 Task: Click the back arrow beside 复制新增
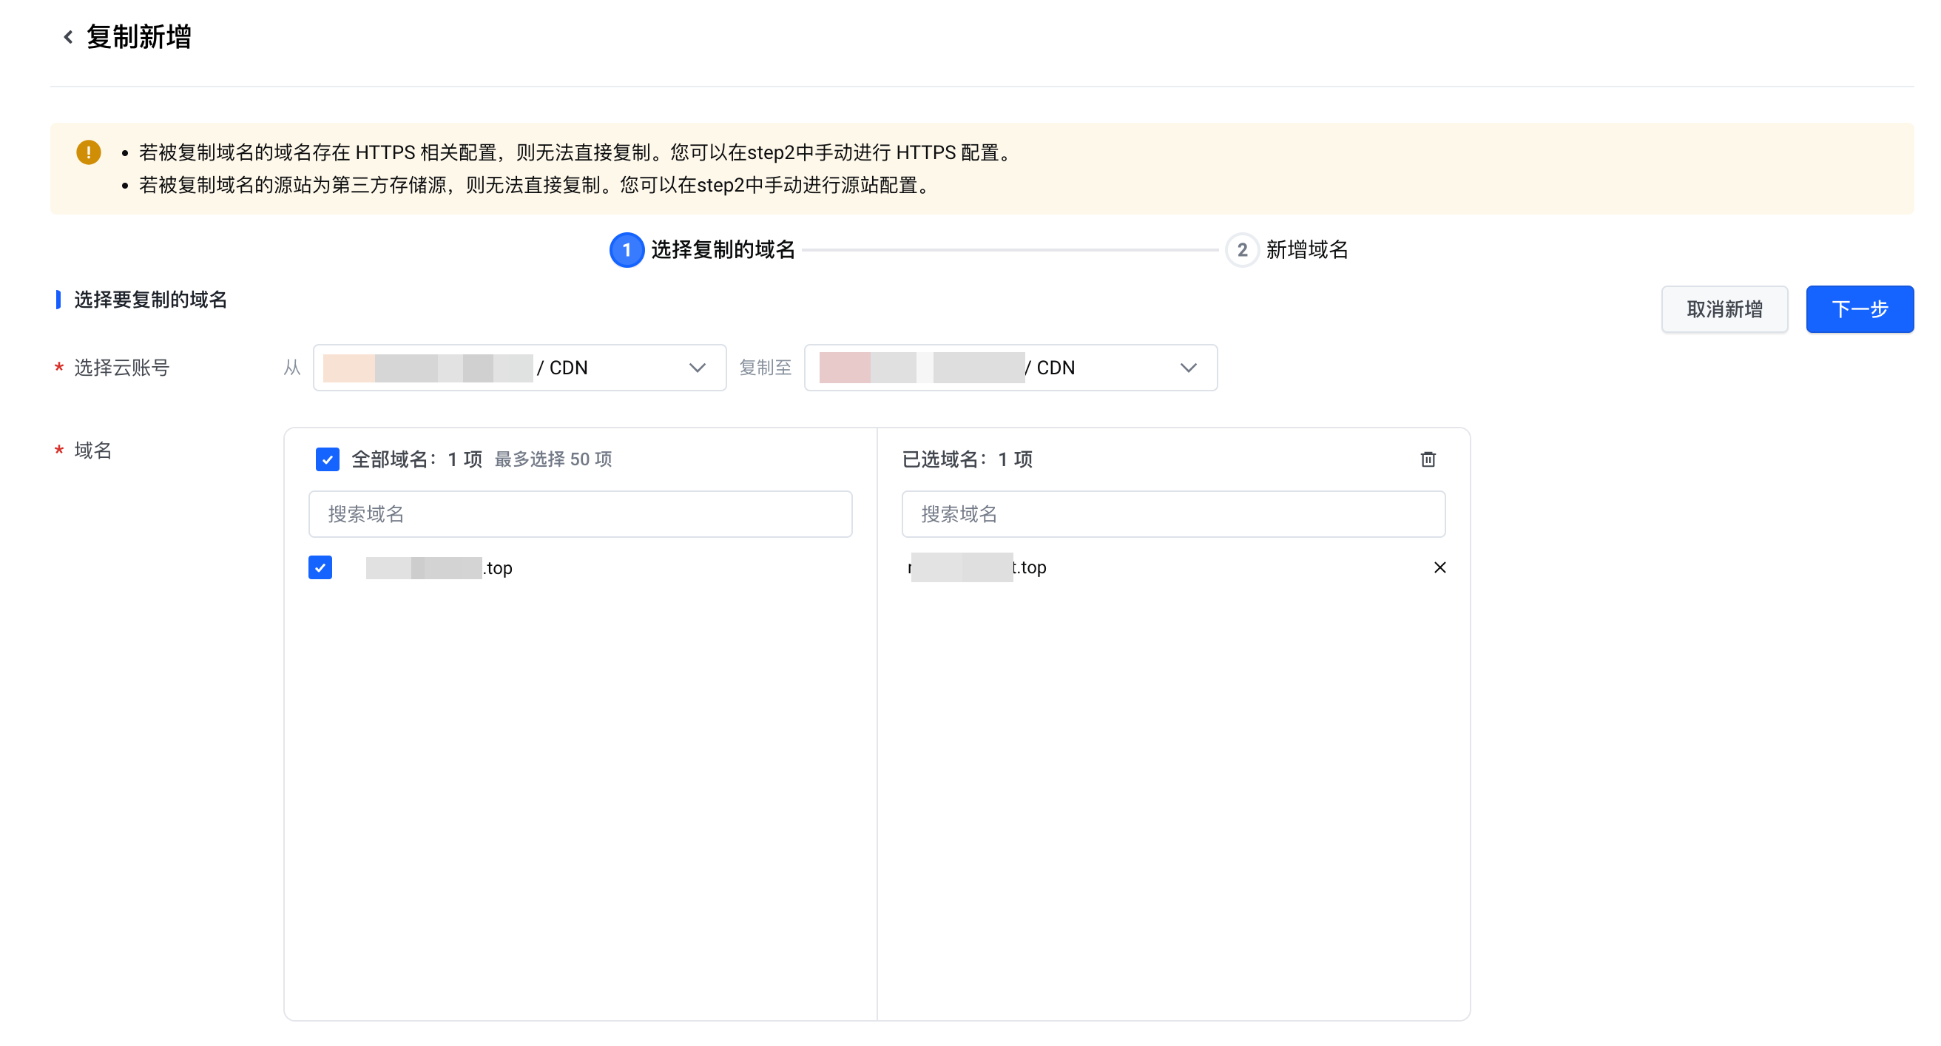[68, 37]
